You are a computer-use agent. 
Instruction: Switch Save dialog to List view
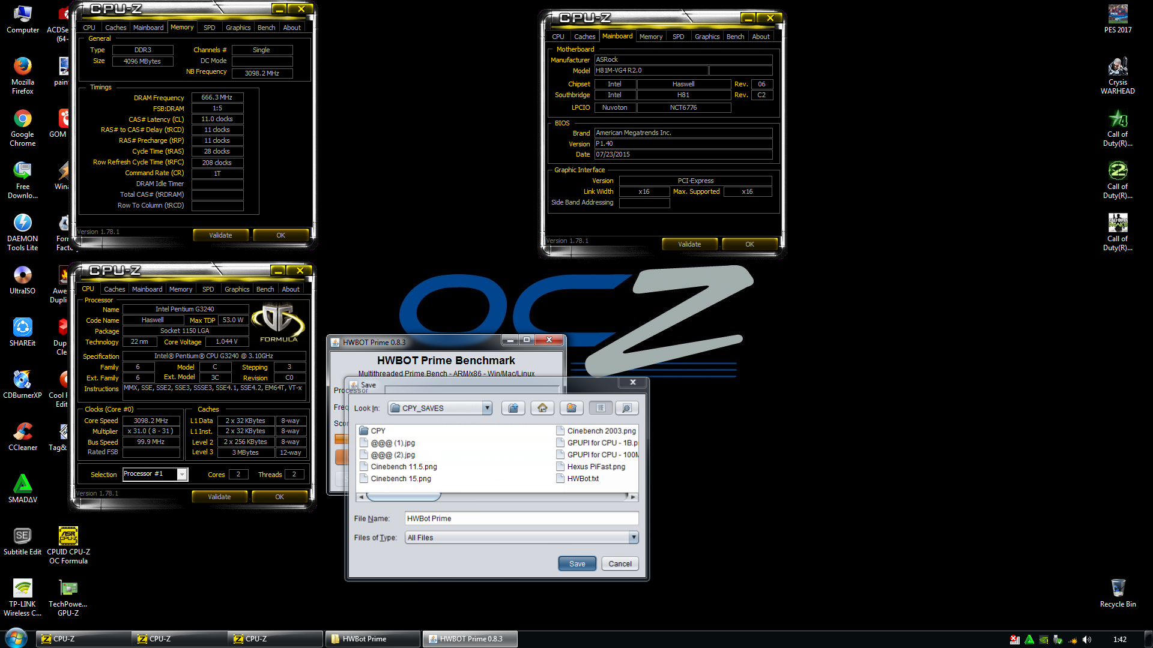pyautogui.click(x=601, y=408)
